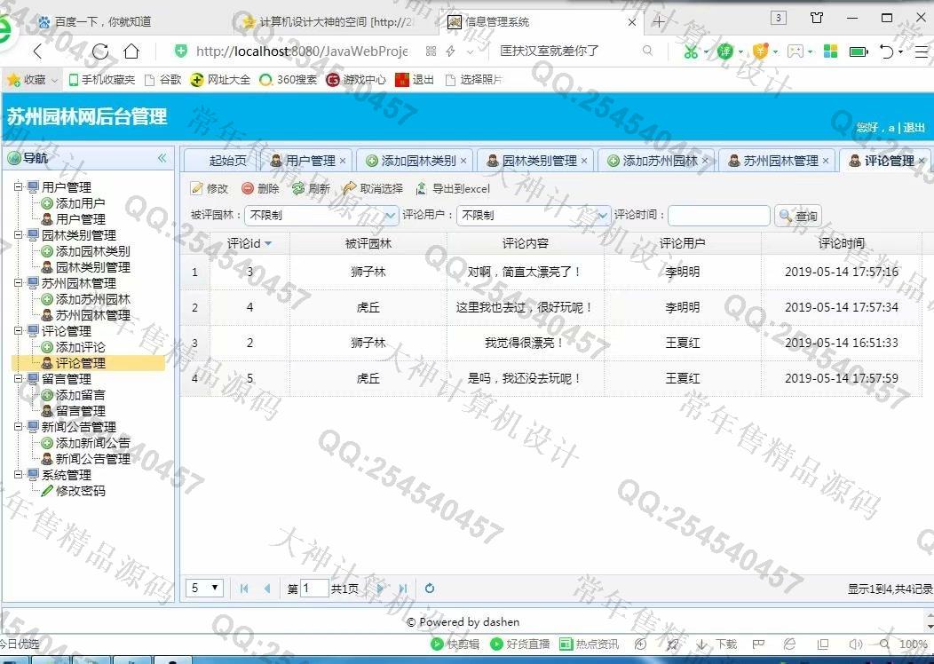934x664 pixels.
Task: Collapse the 导航 panel with double-arrow icon
Action: click(x=162, y=158)
